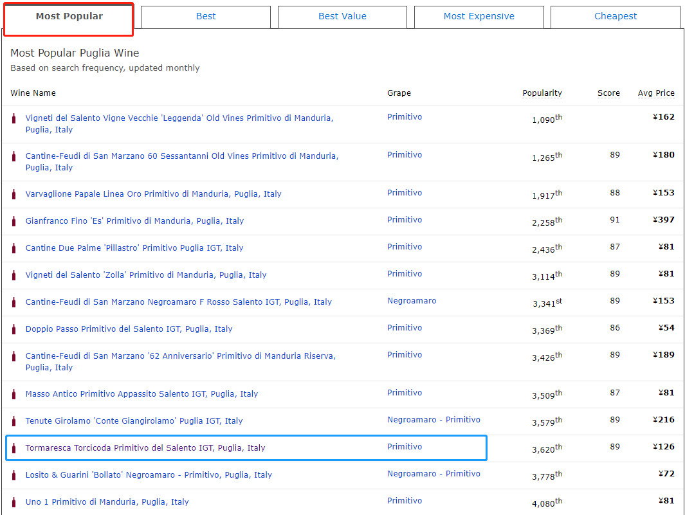This screenshot has width=685, height=515.
Task: Open Vigneti del Salento 'Leggenda' Old Vines wine
Action: [x=179, y=123]
